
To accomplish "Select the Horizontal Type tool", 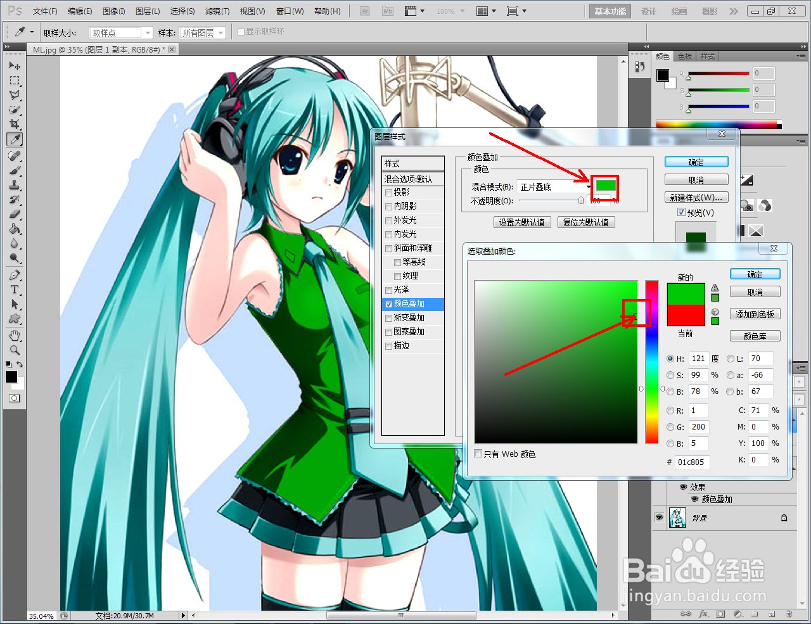I will coord(15,290).
